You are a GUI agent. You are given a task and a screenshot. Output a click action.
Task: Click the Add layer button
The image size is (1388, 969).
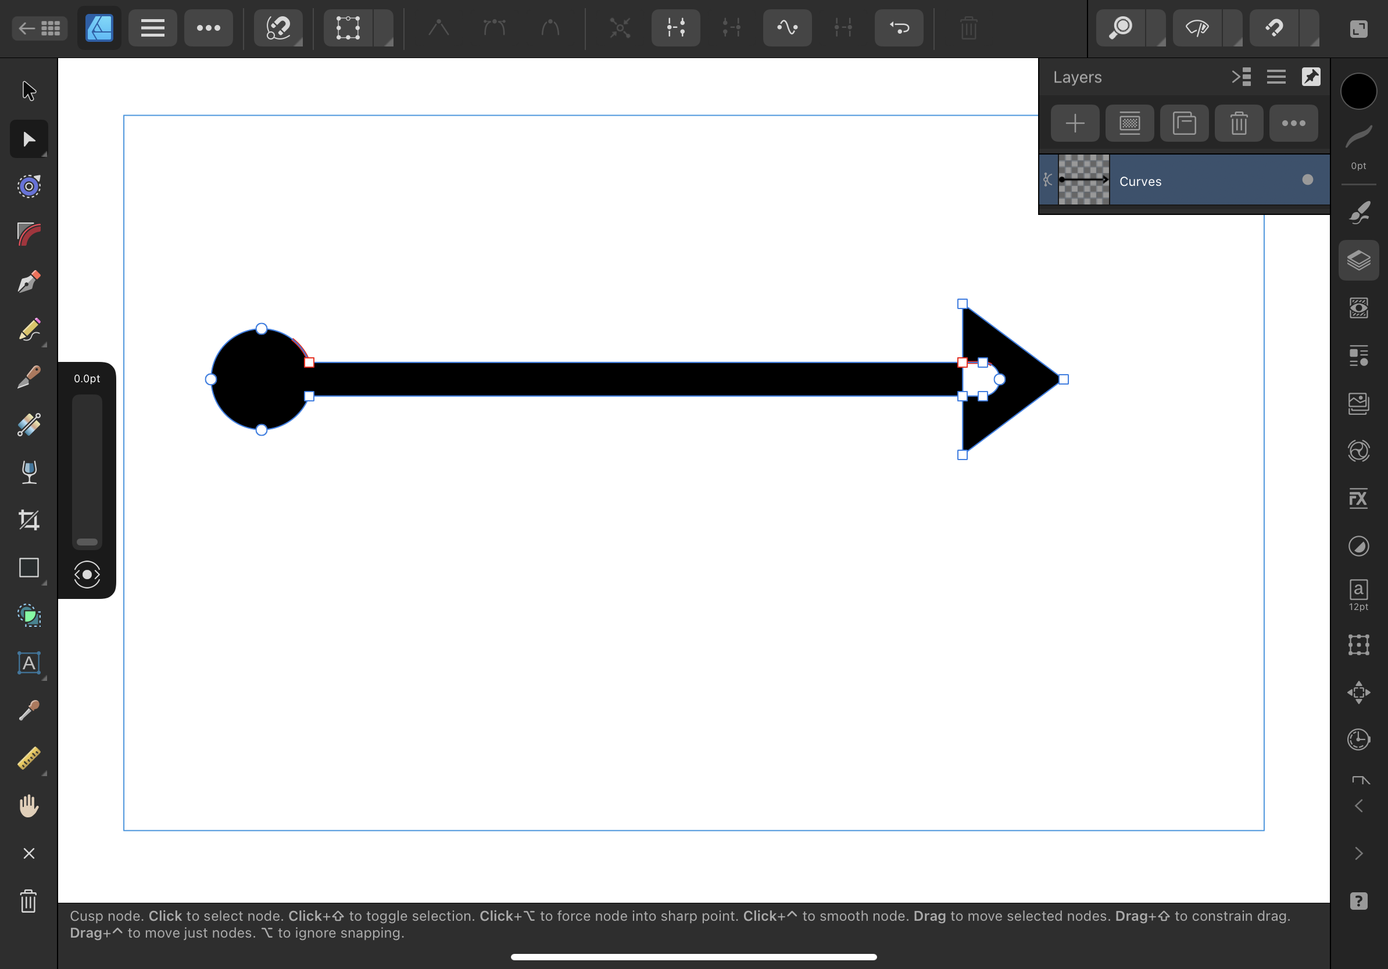coord(1076,124)
